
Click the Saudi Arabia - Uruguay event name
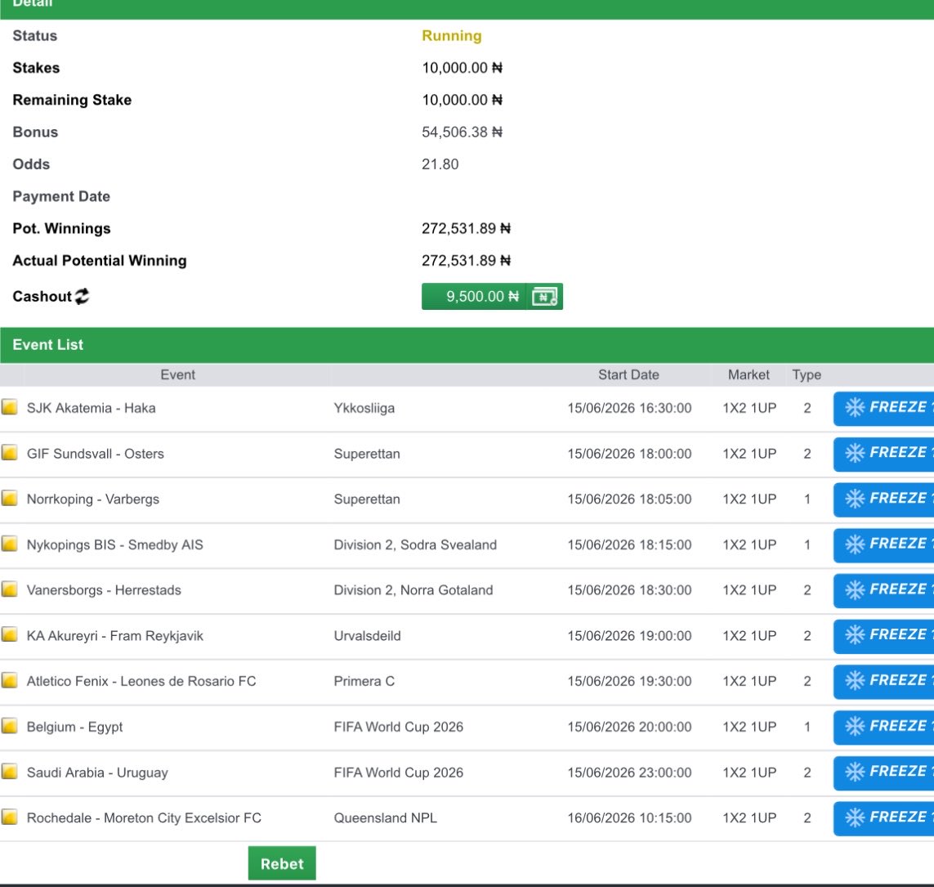point(97,773)
